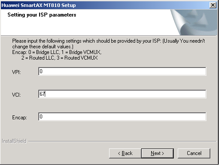
Task: Click inside the VCI field showing 67
Action: pos(122,94)
